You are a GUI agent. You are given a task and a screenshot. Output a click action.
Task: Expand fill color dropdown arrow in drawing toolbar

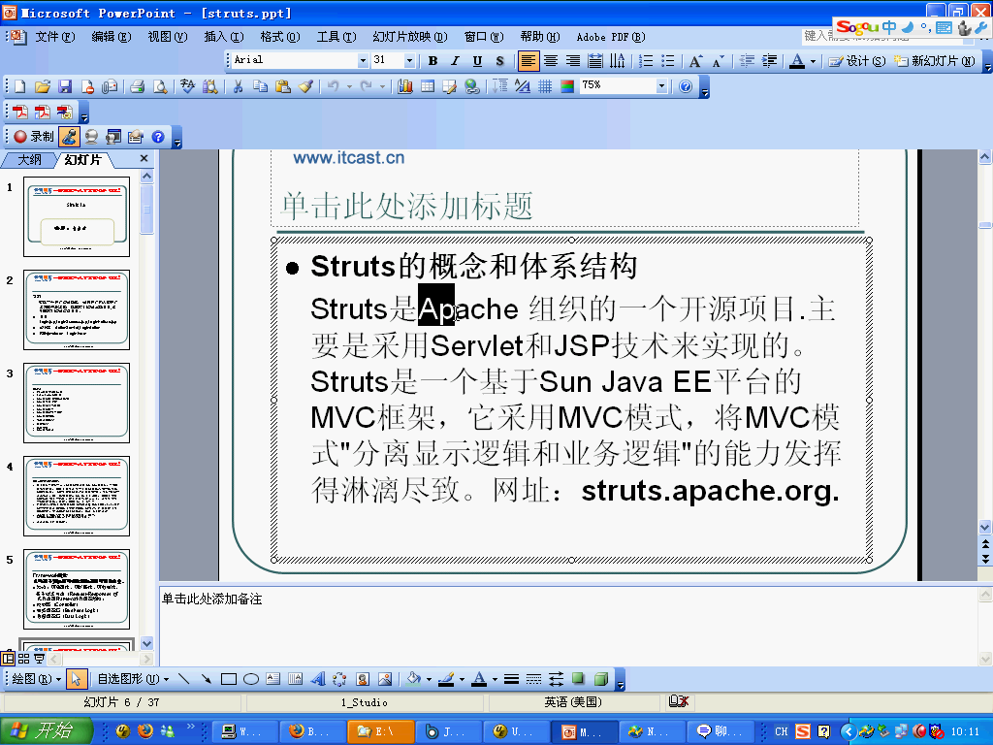429,680
